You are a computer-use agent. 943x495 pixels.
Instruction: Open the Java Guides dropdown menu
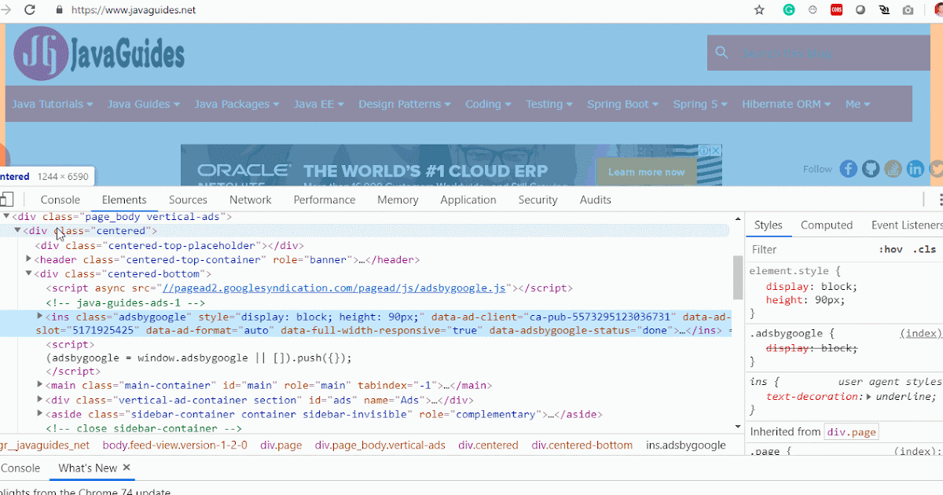coord(144,104)
